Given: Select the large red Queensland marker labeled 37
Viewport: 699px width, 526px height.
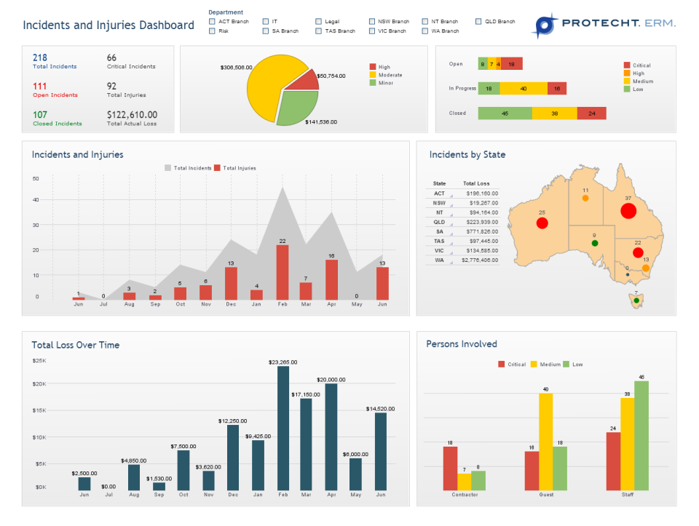Looking at the screenshot, I should [x=628, y=211].
